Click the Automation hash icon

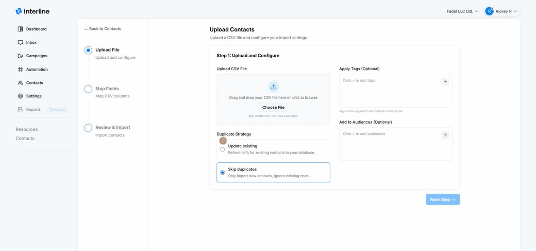click(x=20, y=70)
